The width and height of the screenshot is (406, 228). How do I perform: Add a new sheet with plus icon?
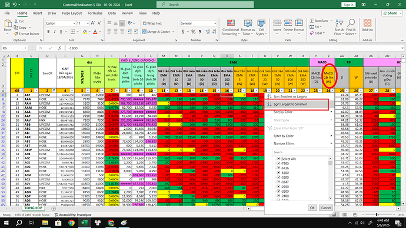click(x=54, y=209)
